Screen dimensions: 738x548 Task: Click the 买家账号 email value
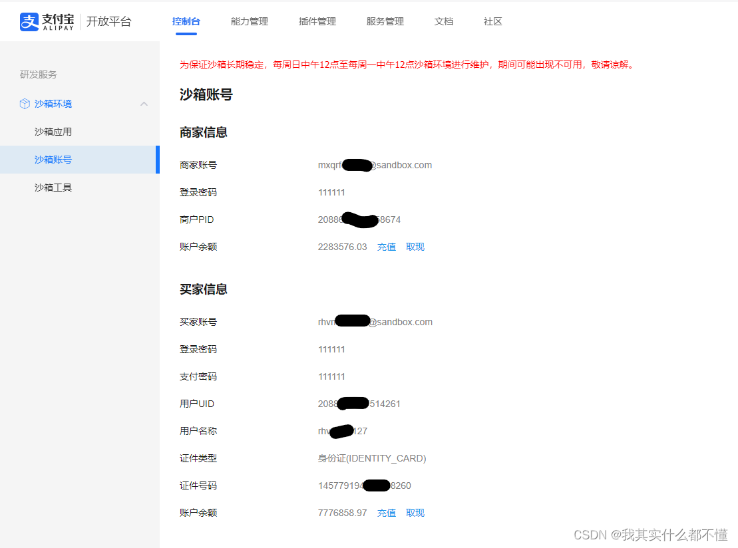(375, 322)
